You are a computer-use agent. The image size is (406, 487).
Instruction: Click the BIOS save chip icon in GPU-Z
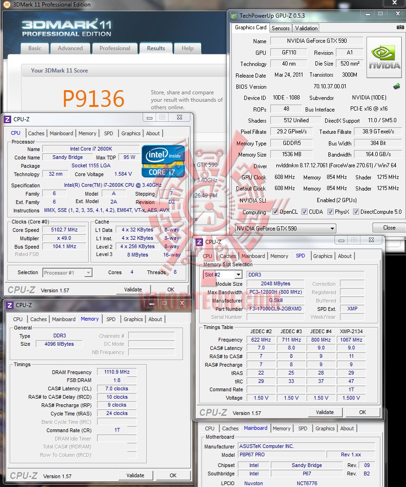coord(396,86)
